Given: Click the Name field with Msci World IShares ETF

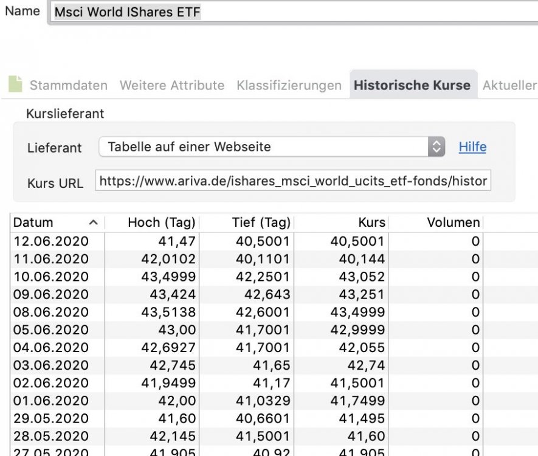Looking at the screenshot, I should point(294,12).
